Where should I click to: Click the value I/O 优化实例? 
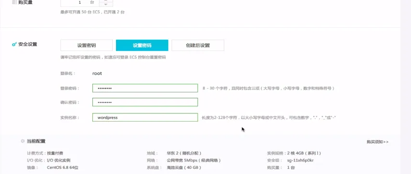[59, 161]
